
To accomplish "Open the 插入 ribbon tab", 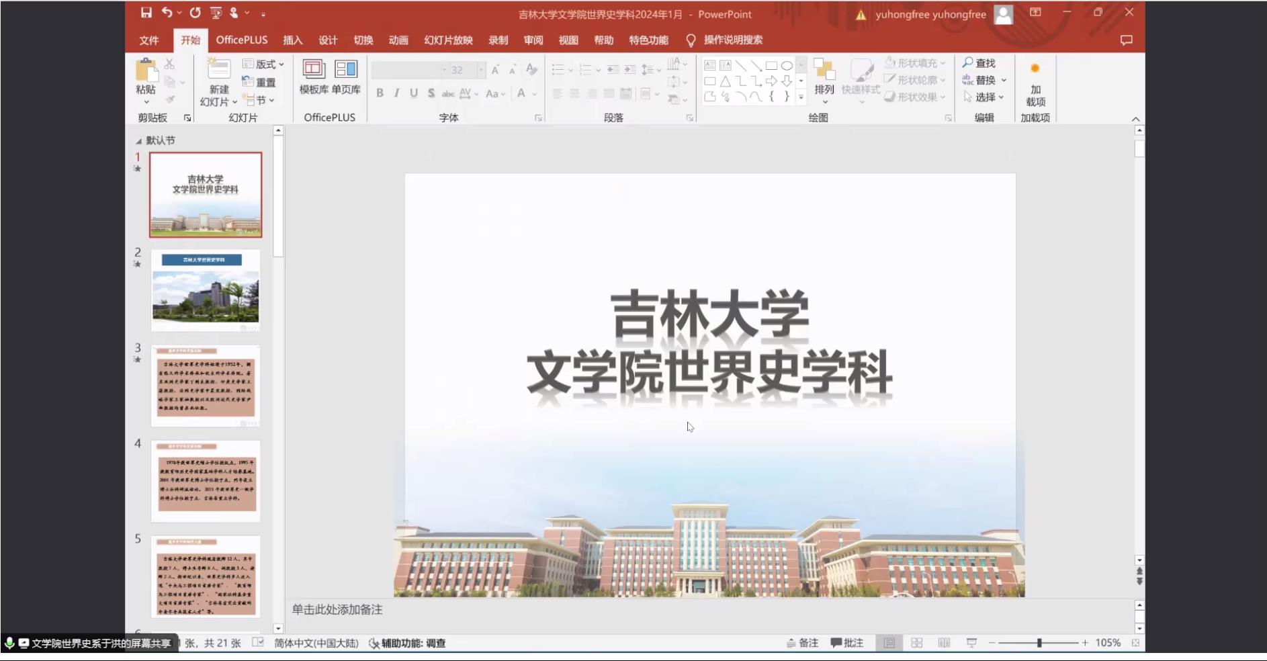I will click(292, 40).
